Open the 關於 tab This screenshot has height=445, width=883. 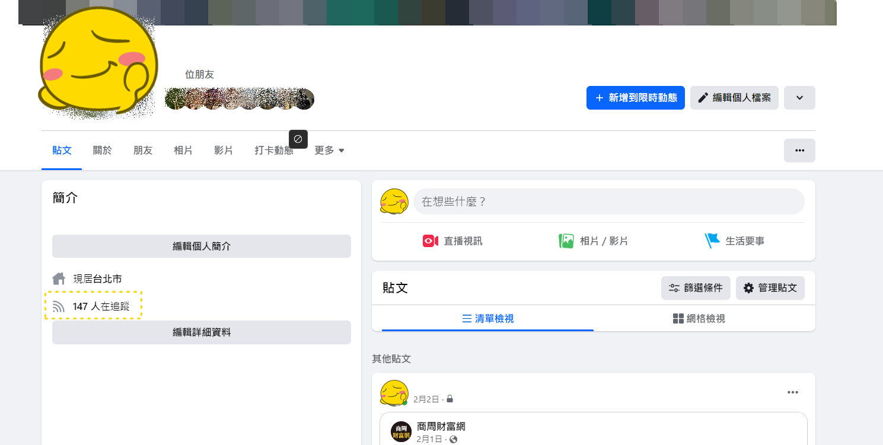point(102,151)
